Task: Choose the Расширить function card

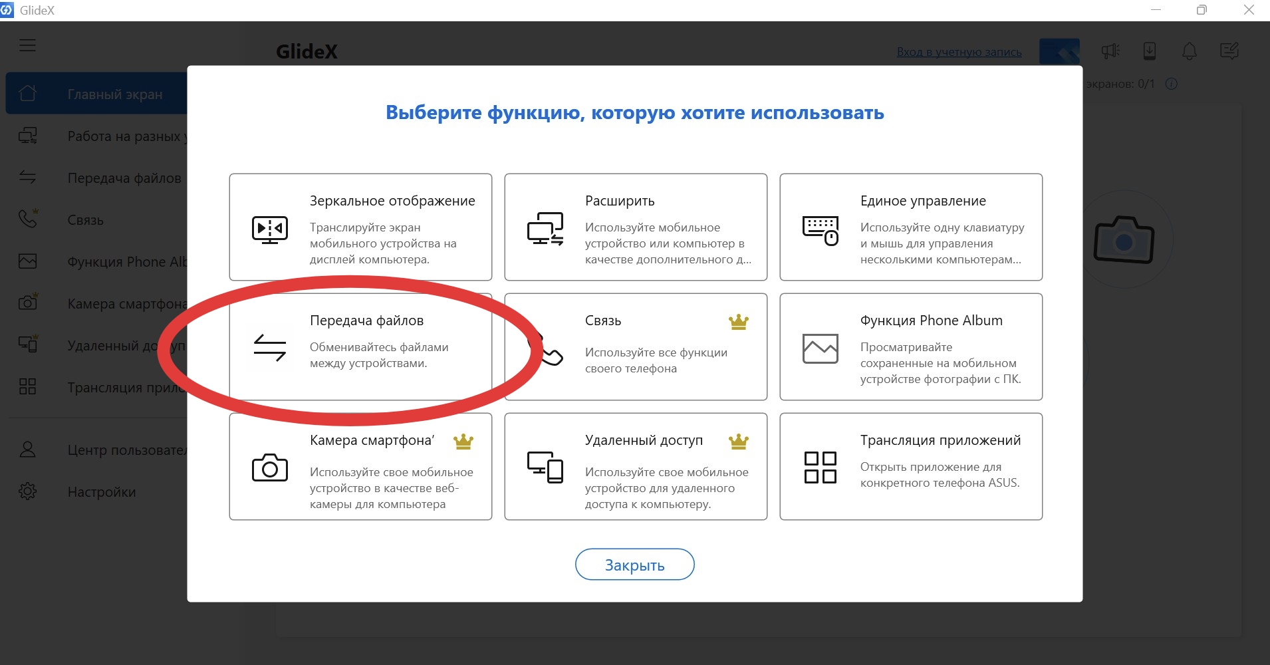Action: click(x=636, y=227)
